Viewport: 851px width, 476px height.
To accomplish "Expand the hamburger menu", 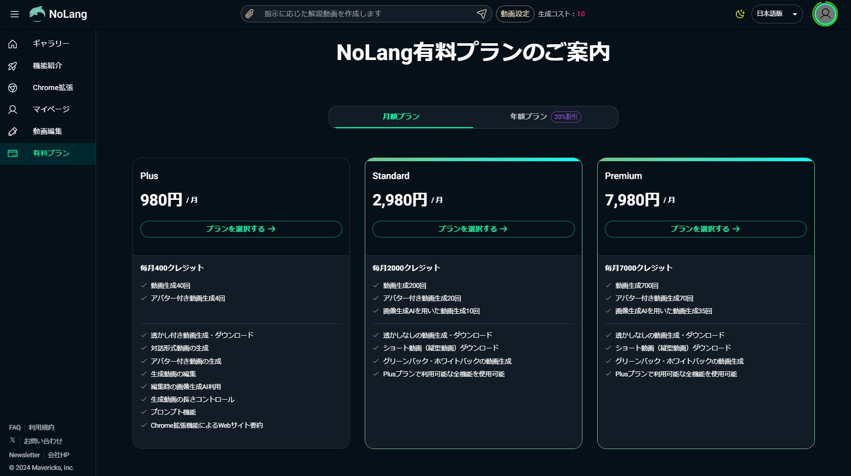I will 14,14.
